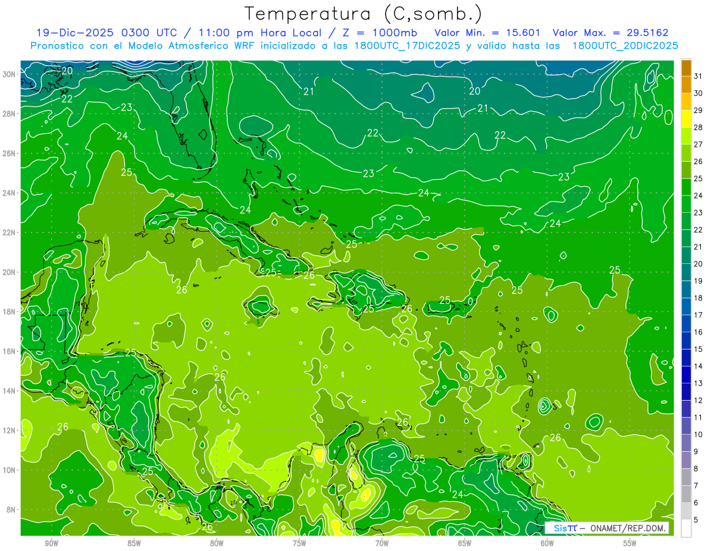Click the orange color bar segment between 30 and 31
The height and width of the screenshot is (551, 714).
(x=686, y=85)
